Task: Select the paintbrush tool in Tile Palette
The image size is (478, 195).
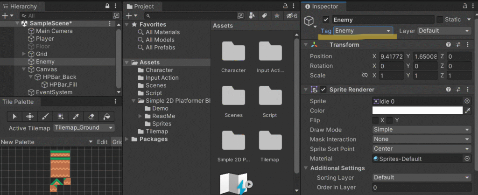Action: (45, 117)
